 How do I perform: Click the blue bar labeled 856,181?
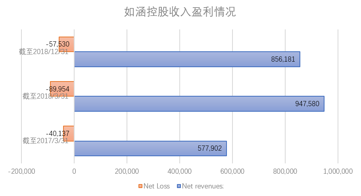point(186,59)
